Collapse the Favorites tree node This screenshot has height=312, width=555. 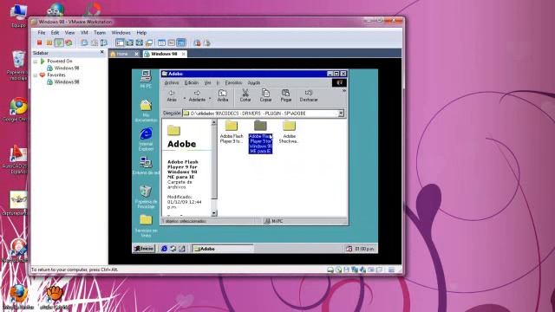click(36, 75)
